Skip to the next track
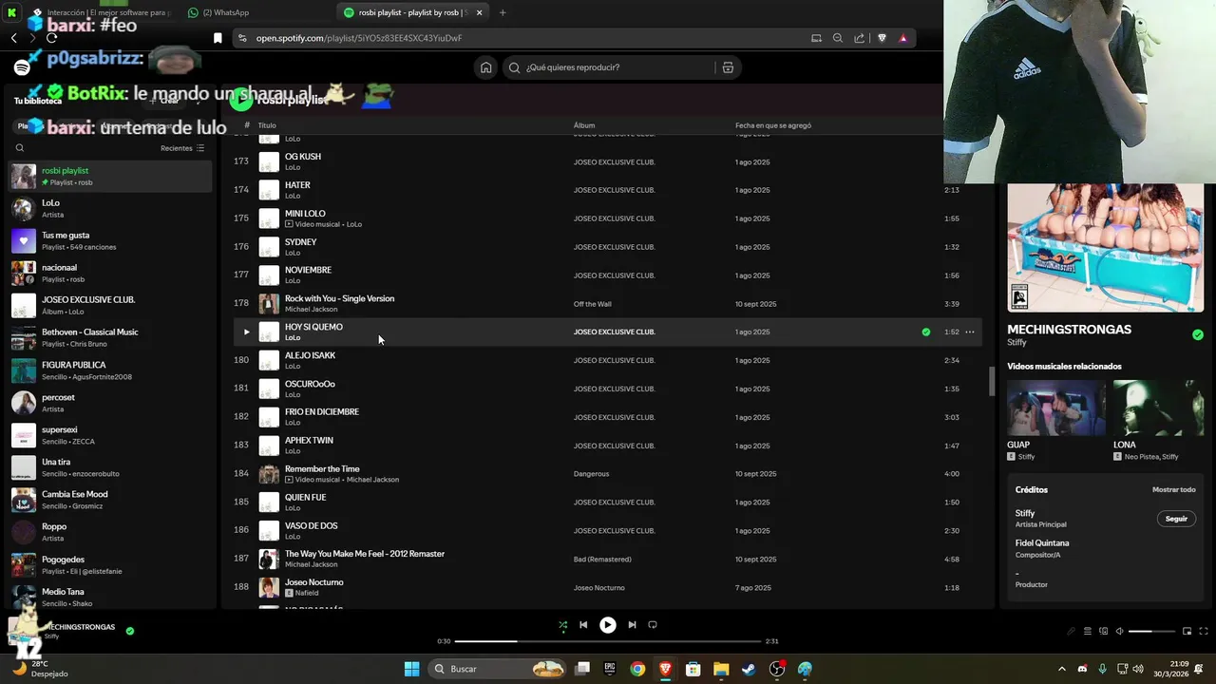Screen dimensions: 1216x684 click(x=632, y=625)
